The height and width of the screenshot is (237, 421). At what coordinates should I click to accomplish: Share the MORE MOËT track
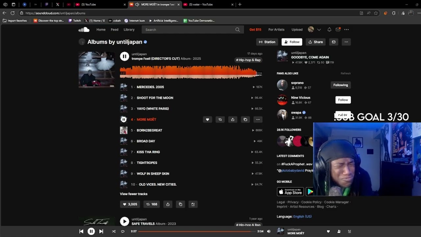tap(233, 119)
